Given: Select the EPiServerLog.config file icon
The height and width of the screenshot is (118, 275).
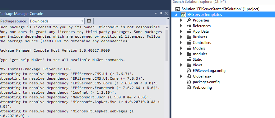Looking at the screenshot, I should pyautogui.click(x=189, y=71).
